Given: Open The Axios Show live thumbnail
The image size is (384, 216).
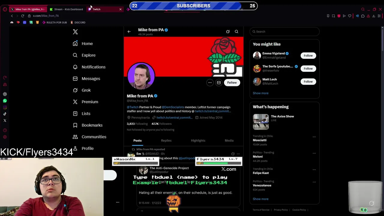Looking at the screenshot, I should (x=261, y=122).
